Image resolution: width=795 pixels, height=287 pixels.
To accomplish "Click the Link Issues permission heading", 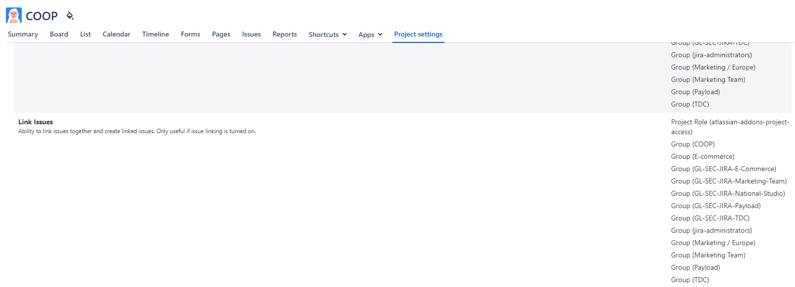I will (x=36, y=122).
